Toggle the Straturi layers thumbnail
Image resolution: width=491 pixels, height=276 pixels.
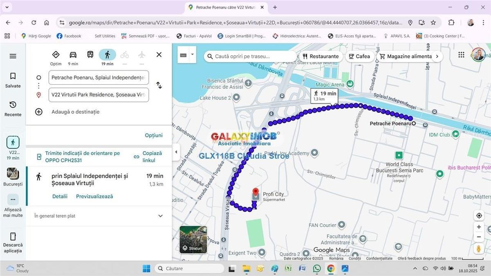click(x=193, y=240)
